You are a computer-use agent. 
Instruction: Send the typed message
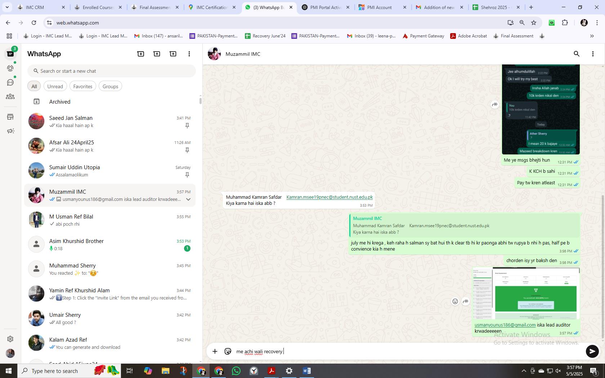(x=592, y=351)
